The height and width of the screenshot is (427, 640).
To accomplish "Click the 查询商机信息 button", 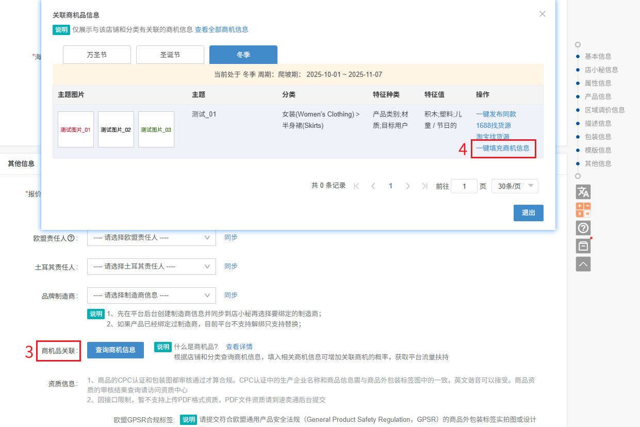I will click(x=116, y=350).
